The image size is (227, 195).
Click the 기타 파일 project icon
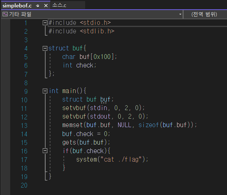(5, 14)
